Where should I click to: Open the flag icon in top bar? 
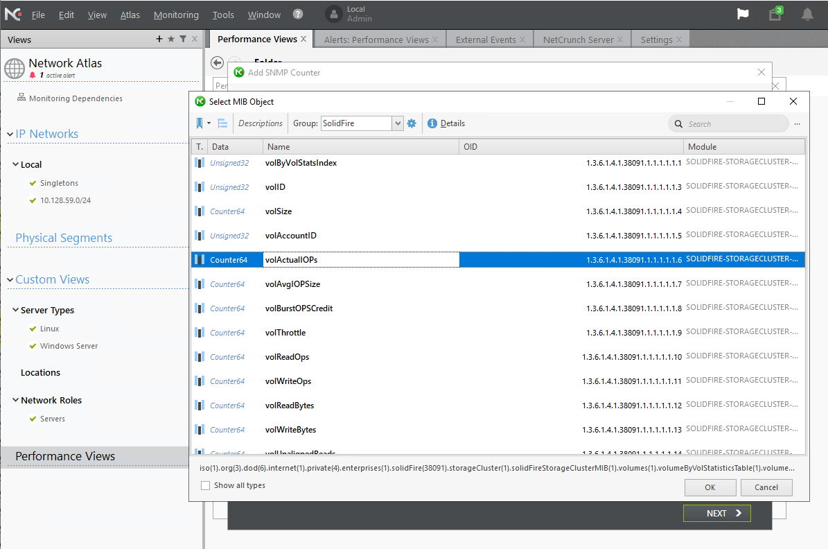coord(743,15)
